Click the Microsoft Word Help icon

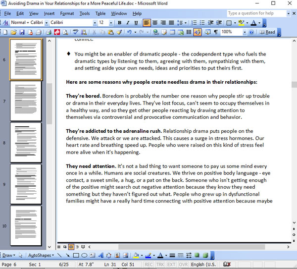251,32
